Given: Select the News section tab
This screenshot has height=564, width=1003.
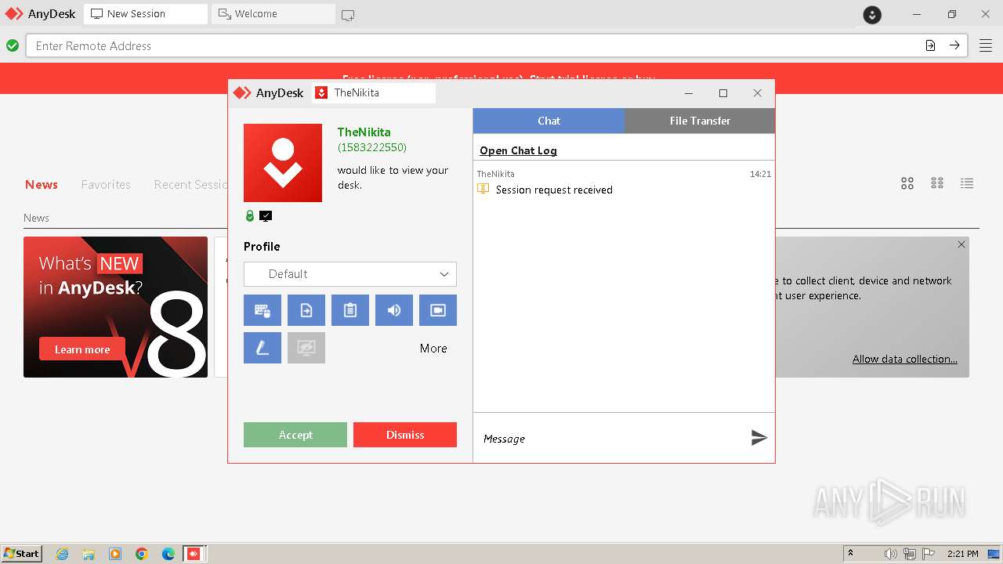Looking at the screenshot, I should pyautogui.click(x=42, y=185).
